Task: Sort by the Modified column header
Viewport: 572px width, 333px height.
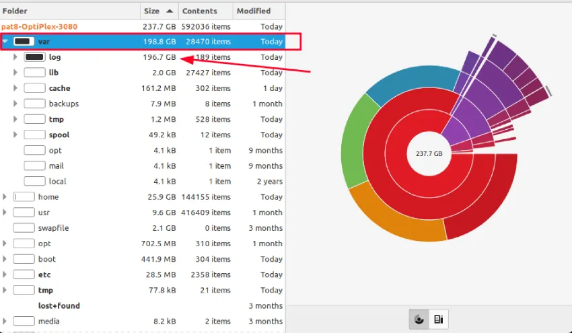Action: pos(259,11)
